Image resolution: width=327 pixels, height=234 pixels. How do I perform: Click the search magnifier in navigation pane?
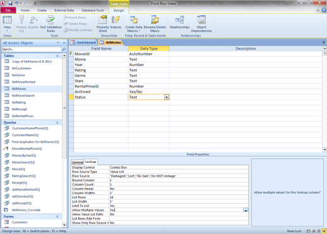tap(64, 49)
